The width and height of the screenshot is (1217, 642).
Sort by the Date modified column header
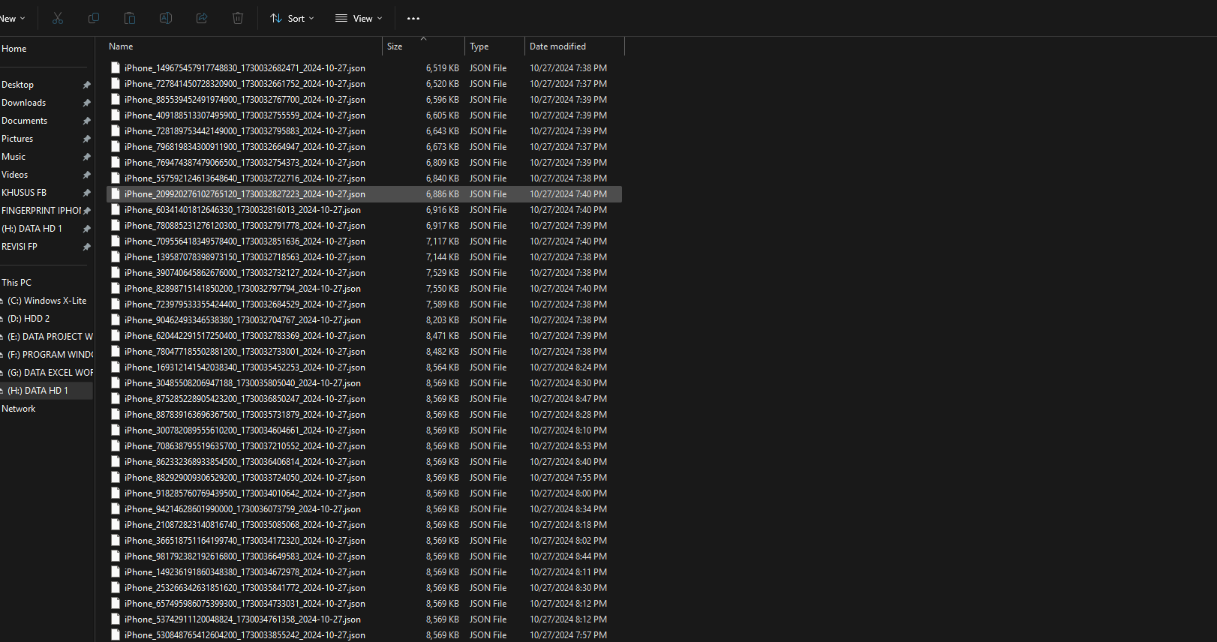[574, 46]
